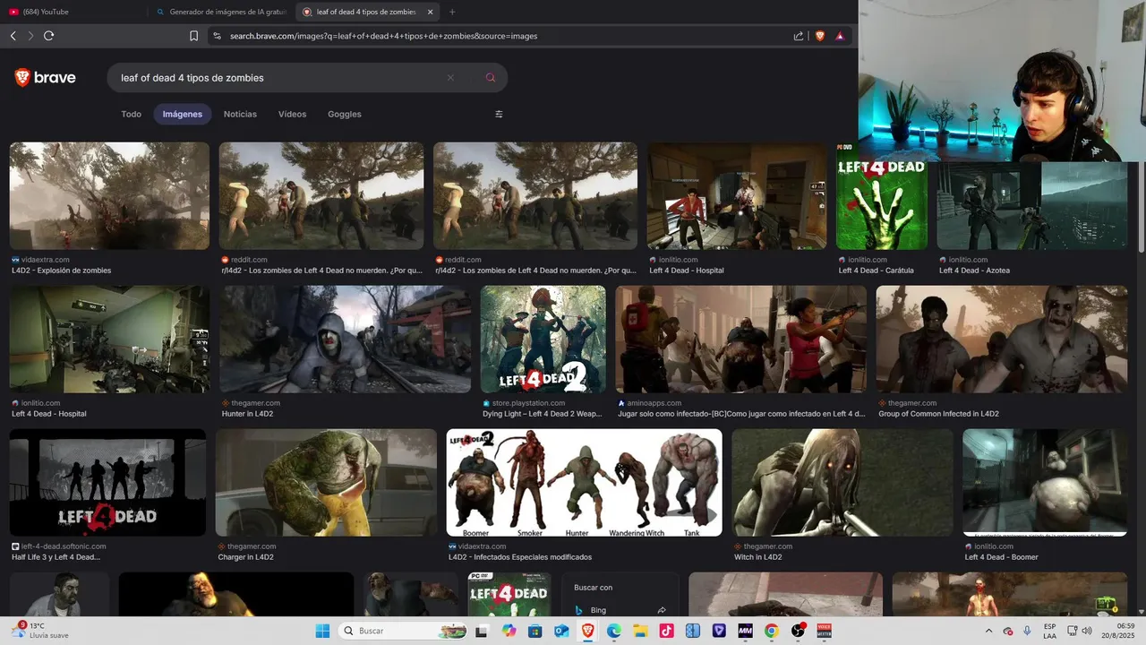Go forward with the browser forward arrow
This screenshot has height=645, width=1146.
pyautogui.click(x=30, y=36)
